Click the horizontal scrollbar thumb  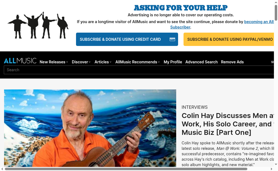pos(126,169)
